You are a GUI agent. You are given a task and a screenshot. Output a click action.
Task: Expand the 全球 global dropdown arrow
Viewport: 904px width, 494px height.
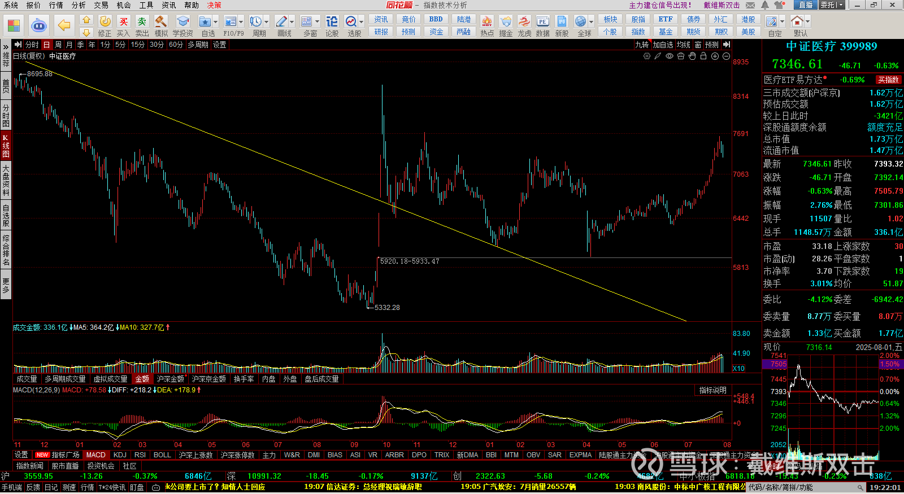(592, 22)
